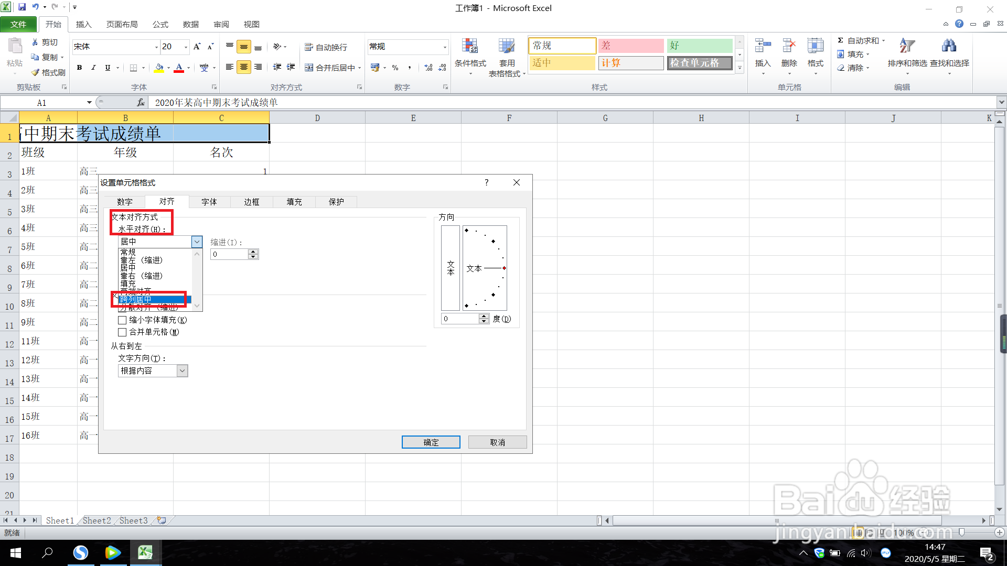The height and width of the screenshot is (566, 1007).
Task: Click the Format Painter brush icon
Action: (x=36, y=72)
